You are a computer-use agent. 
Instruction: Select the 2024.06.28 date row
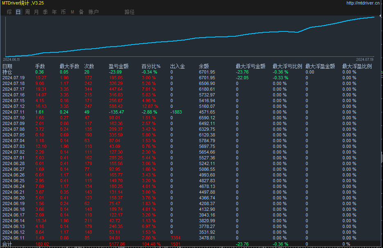[x=190, y=164]
